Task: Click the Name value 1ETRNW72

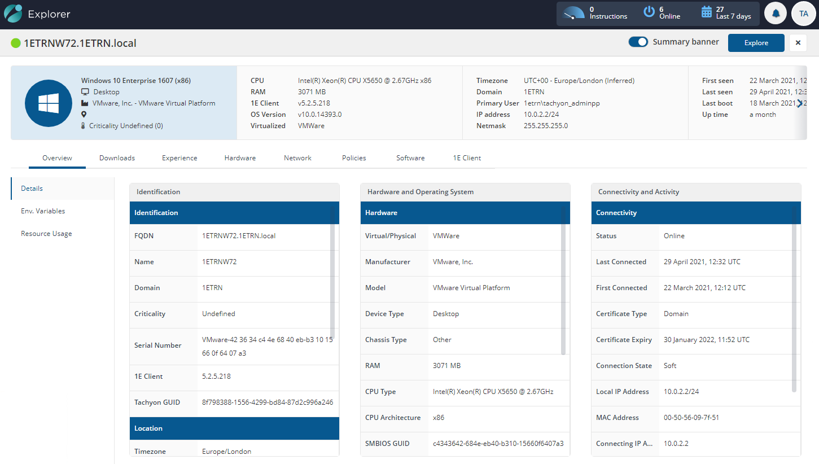Action: [219, 262]
